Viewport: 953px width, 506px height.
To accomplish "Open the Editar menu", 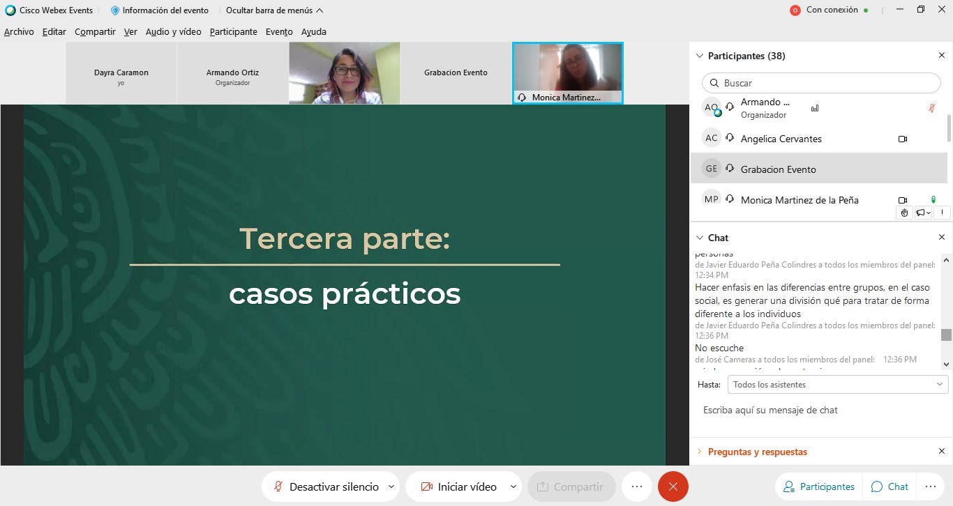I will (54, 31).
